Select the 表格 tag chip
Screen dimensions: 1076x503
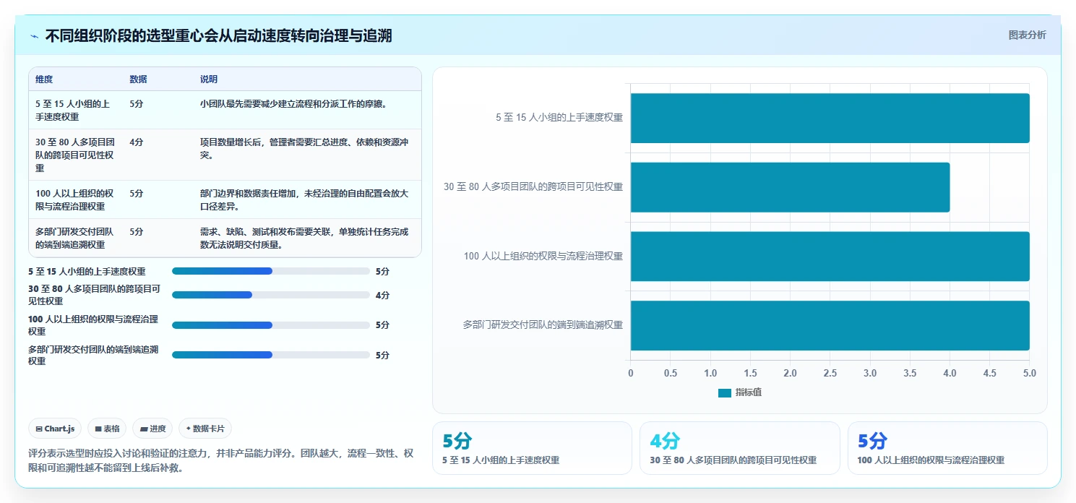point(107,429)
